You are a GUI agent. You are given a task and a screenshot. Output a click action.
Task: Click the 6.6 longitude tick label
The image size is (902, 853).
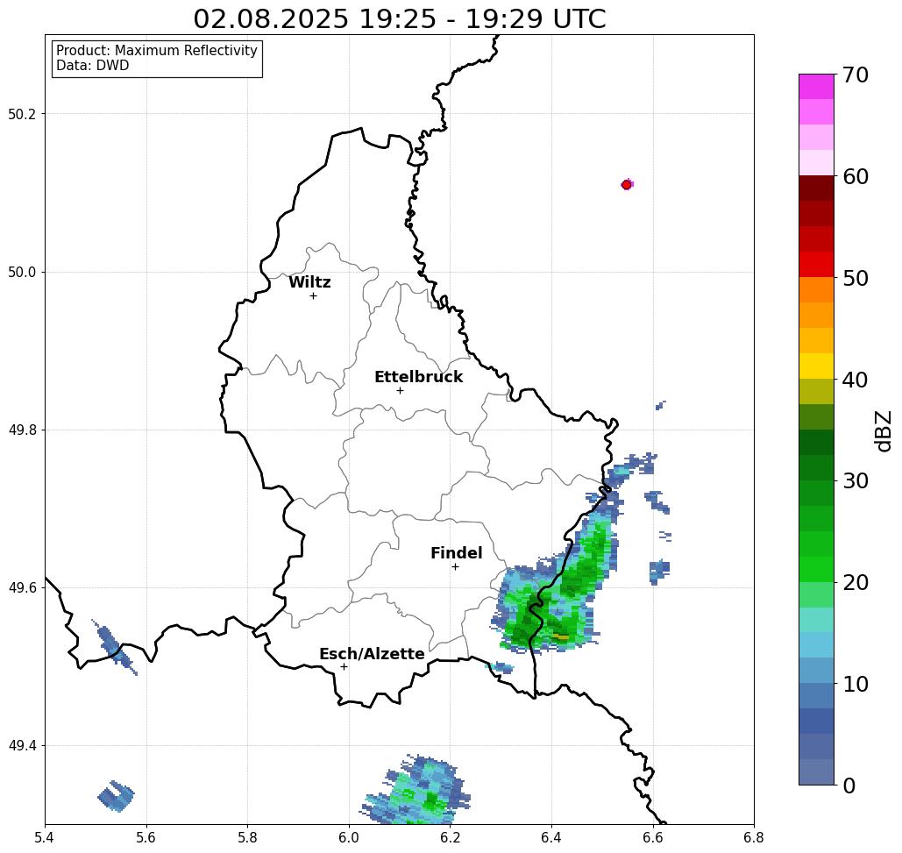tap(652, 837)
